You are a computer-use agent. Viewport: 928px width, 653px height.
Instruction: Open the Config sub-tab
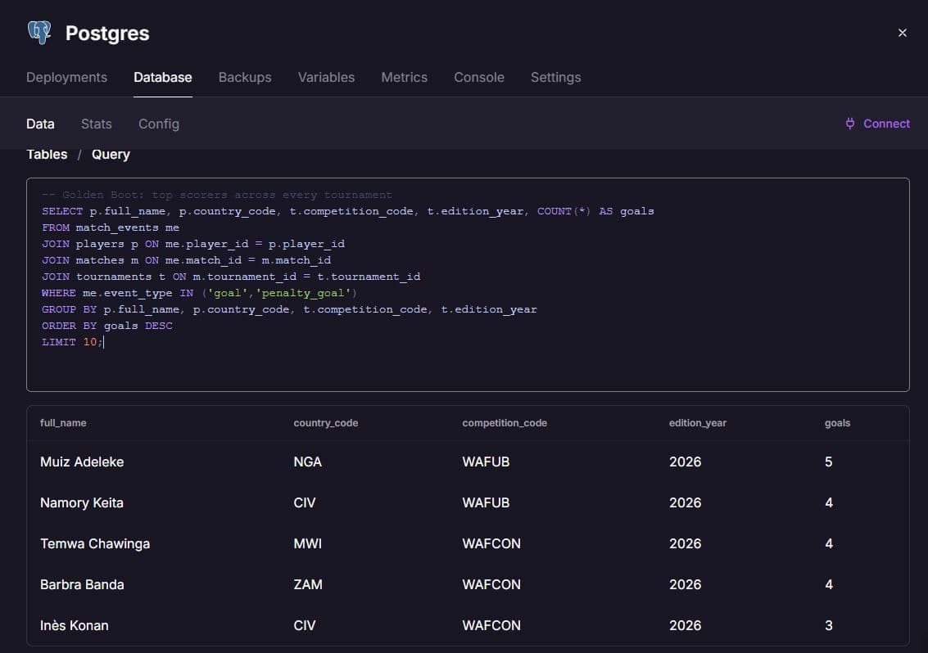coord(159,124)
